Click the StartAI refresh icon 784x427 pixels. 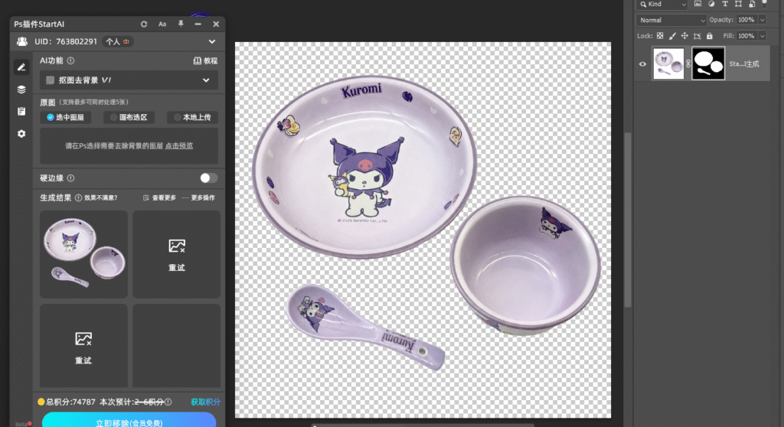pyautogui.click(x=144, y=24)
